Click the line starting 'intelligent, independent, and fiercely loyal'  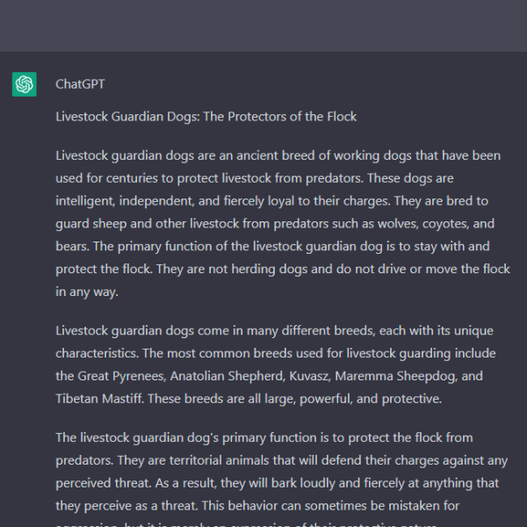coord(272,201)
